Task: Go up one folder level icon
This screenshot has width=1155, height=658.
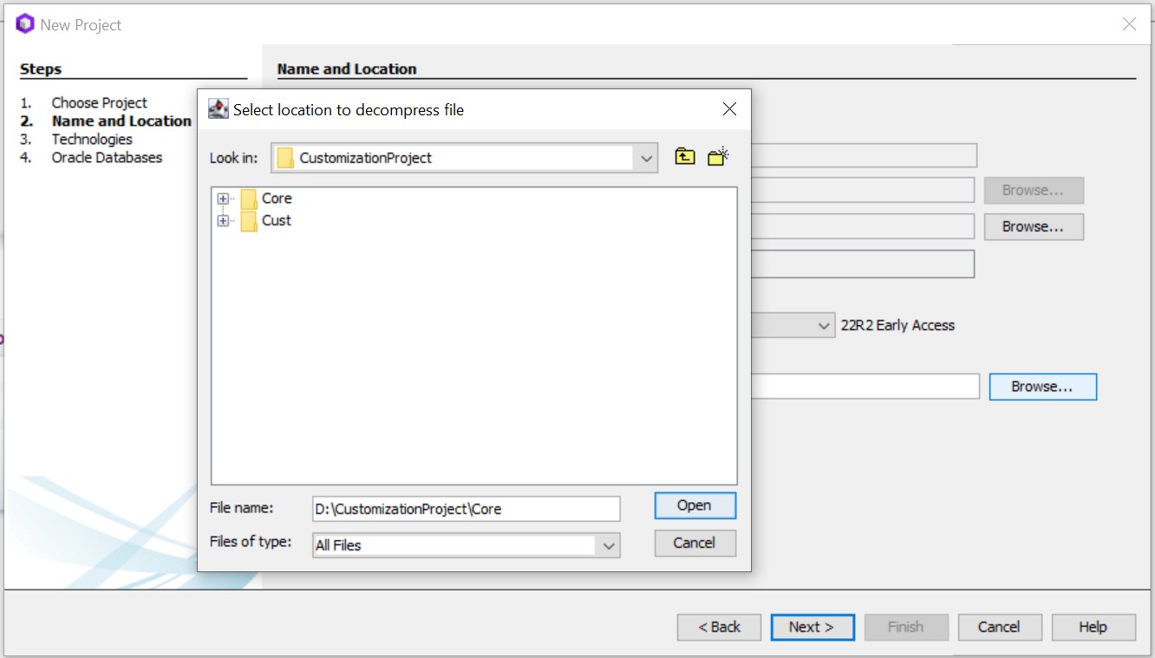Action: (685, 157)
